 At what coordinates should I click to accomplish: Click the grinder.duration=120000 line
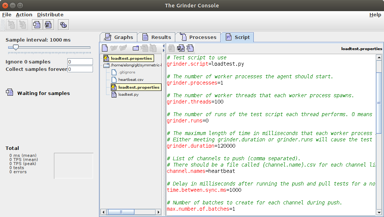point(201,146)
